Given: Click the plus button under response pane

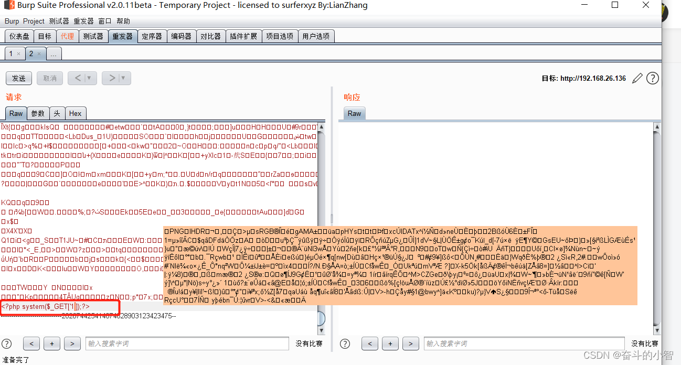Looking at the screenshot, I should click(390, 343).
